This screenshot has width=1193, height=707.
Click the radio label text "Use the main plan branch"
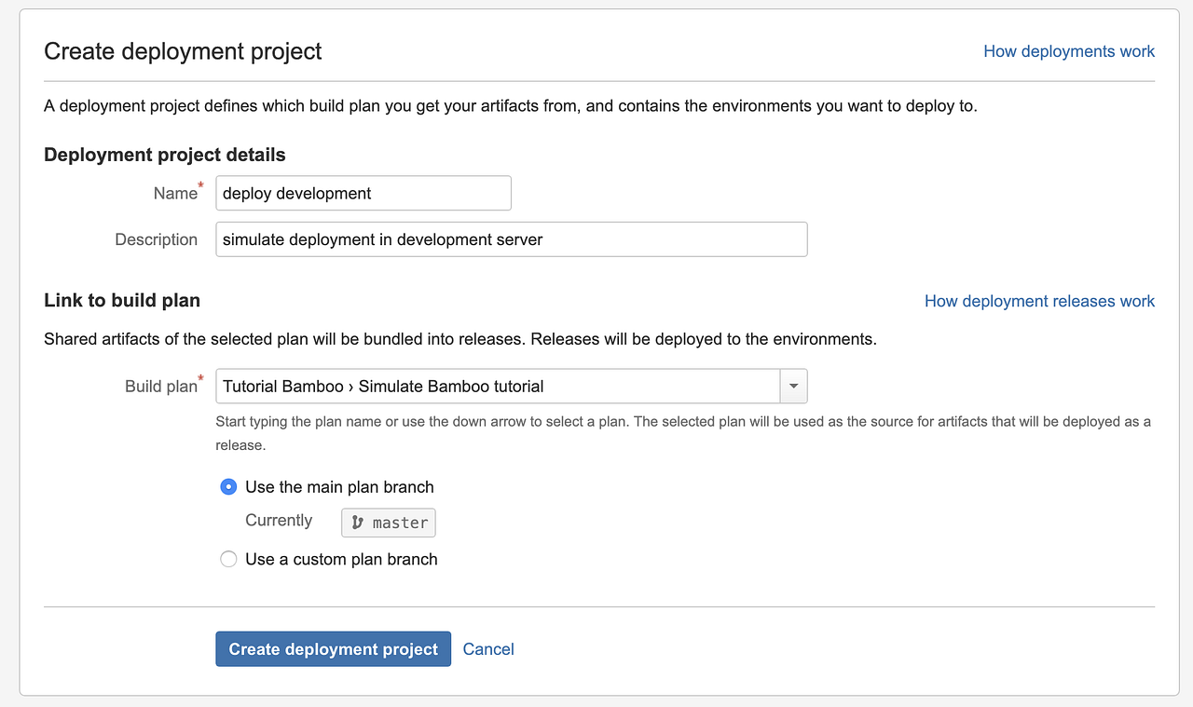coord(338,486)
